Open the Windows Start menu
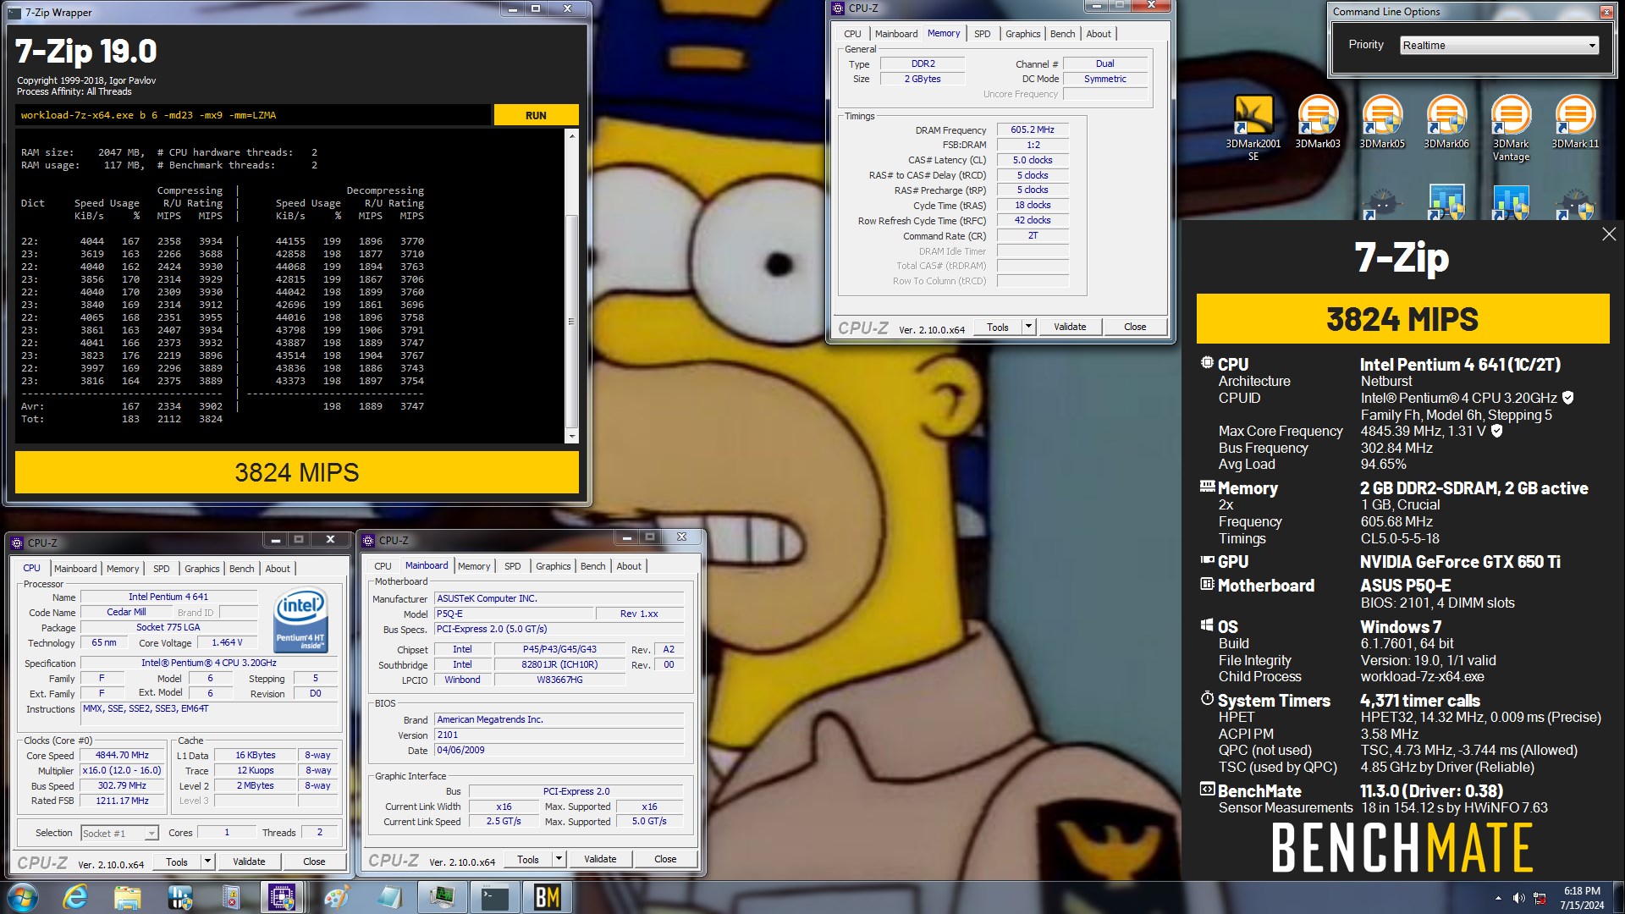 (23, 897)
